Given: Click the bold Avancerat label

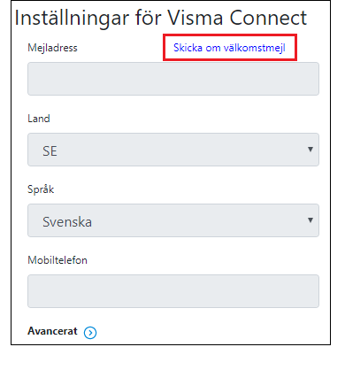Looking at the screenshot, I should pos(52,331).
